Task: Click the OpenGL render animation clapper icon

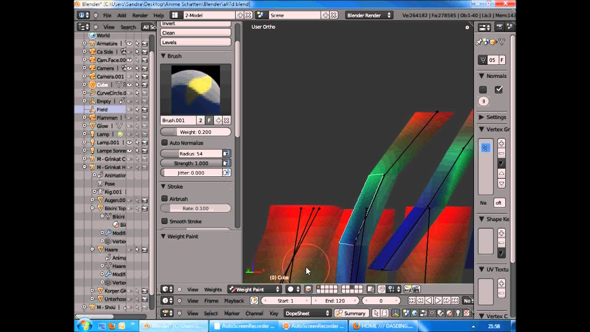Action: coord(416,290)
